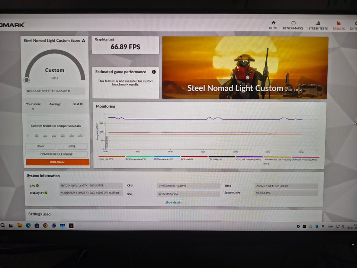Go to the Home page

273,25
